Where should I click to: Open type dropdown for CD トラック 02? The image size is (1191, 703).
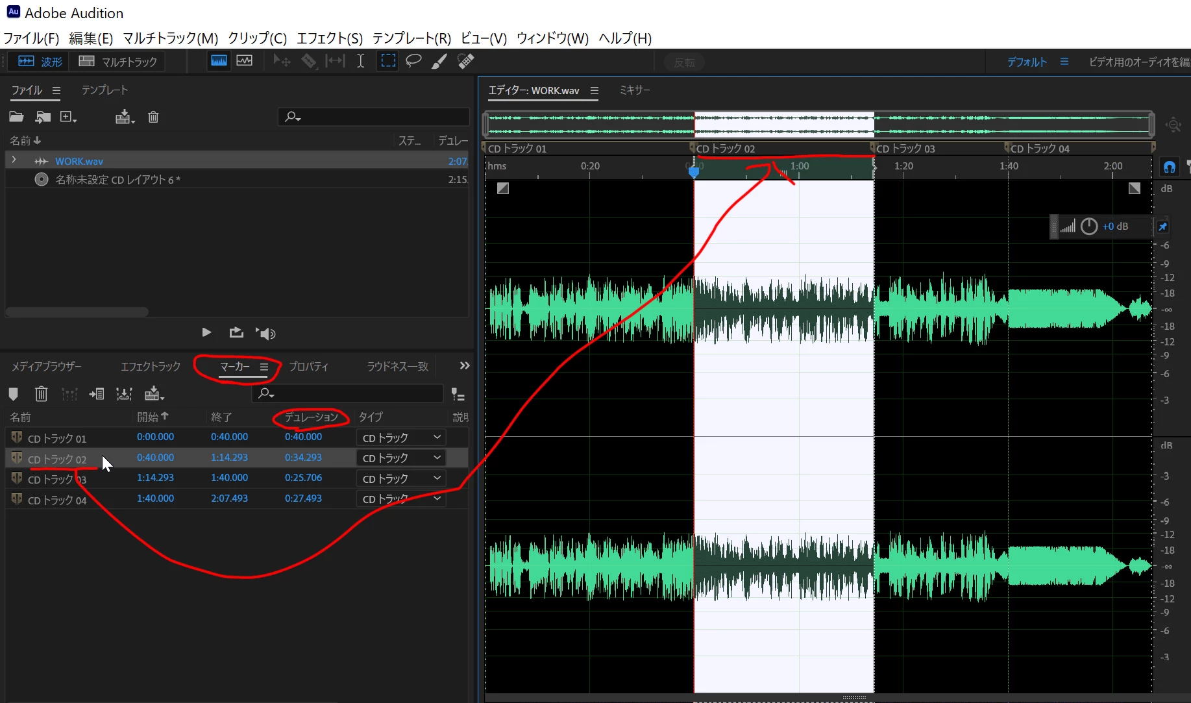click(x=401, y=458)
